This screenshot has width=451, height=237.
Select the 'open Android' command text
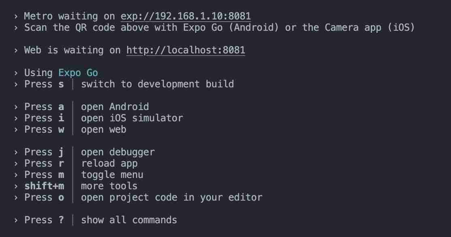pos(115,107)
